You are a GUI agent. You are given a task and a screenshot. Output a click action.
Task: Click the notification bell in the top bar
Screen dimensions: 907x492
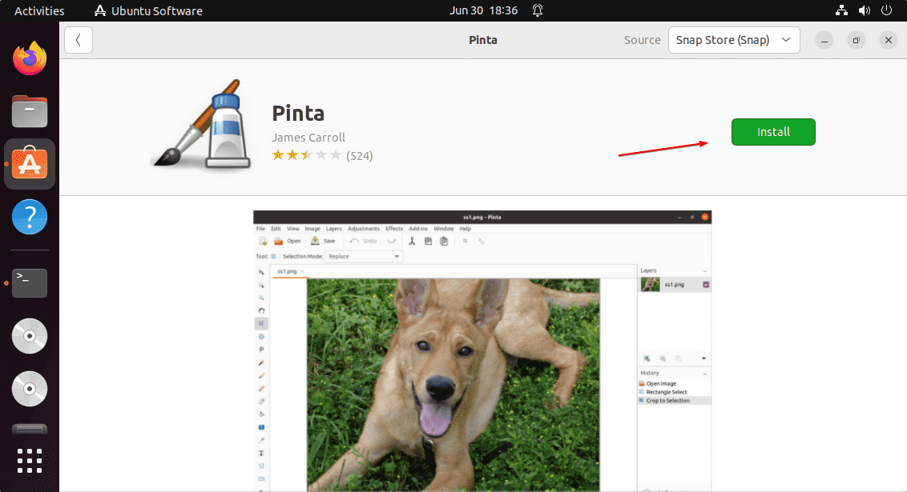(537, 10)
